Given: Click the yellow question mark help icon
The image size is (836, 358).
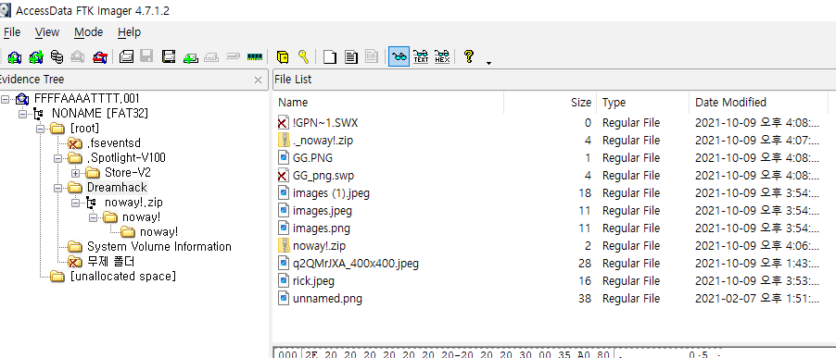Looking at the screenshot, I should click(469, 56).
